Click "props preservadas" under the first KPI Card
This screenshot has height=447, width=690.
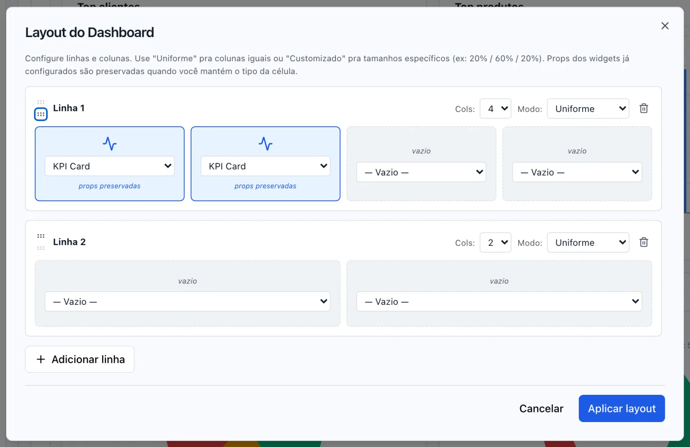click(x=110, y=186)
